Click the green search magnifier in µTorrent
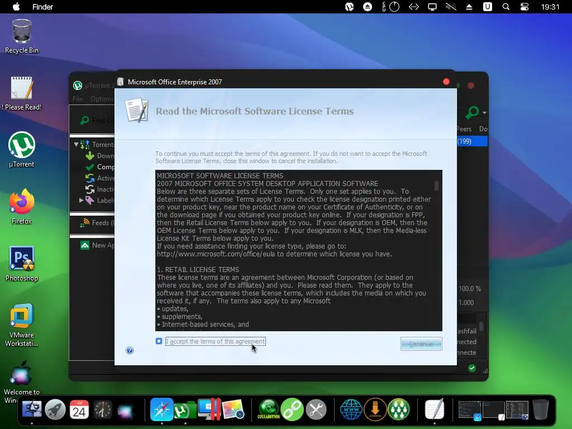The height and width of the screenshot is (429, 572). [471, 112]
